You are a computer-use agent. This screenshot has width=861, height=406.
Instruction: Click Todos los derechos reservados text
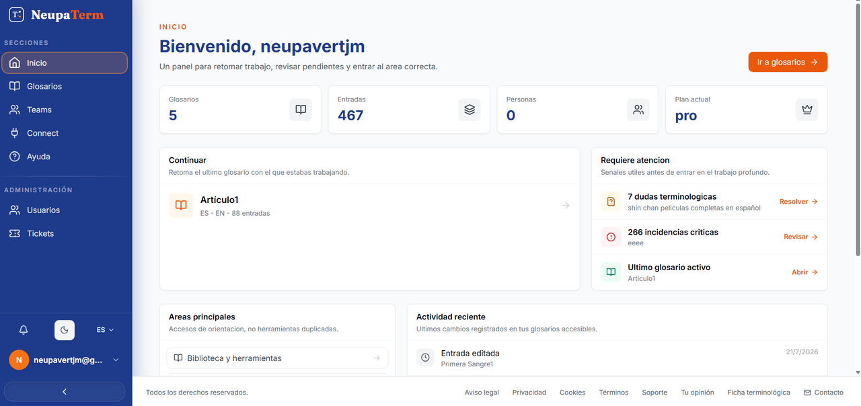point(197,393)
